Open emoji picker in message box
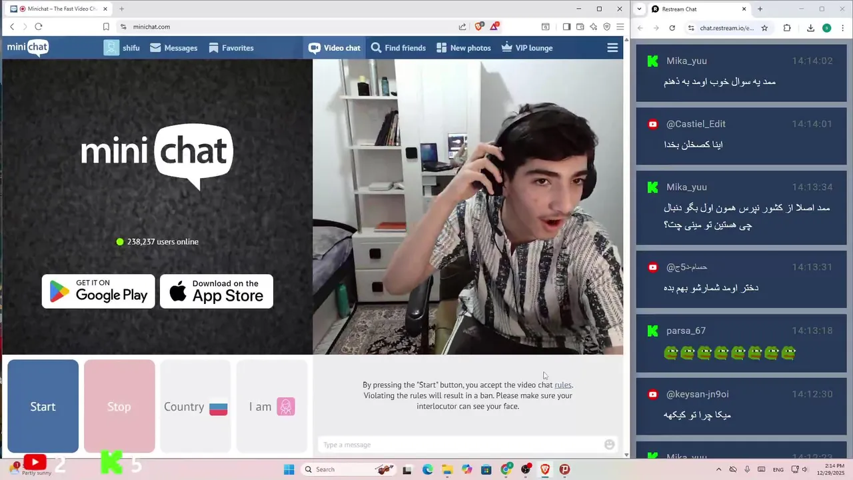 [x=609, y=445]
